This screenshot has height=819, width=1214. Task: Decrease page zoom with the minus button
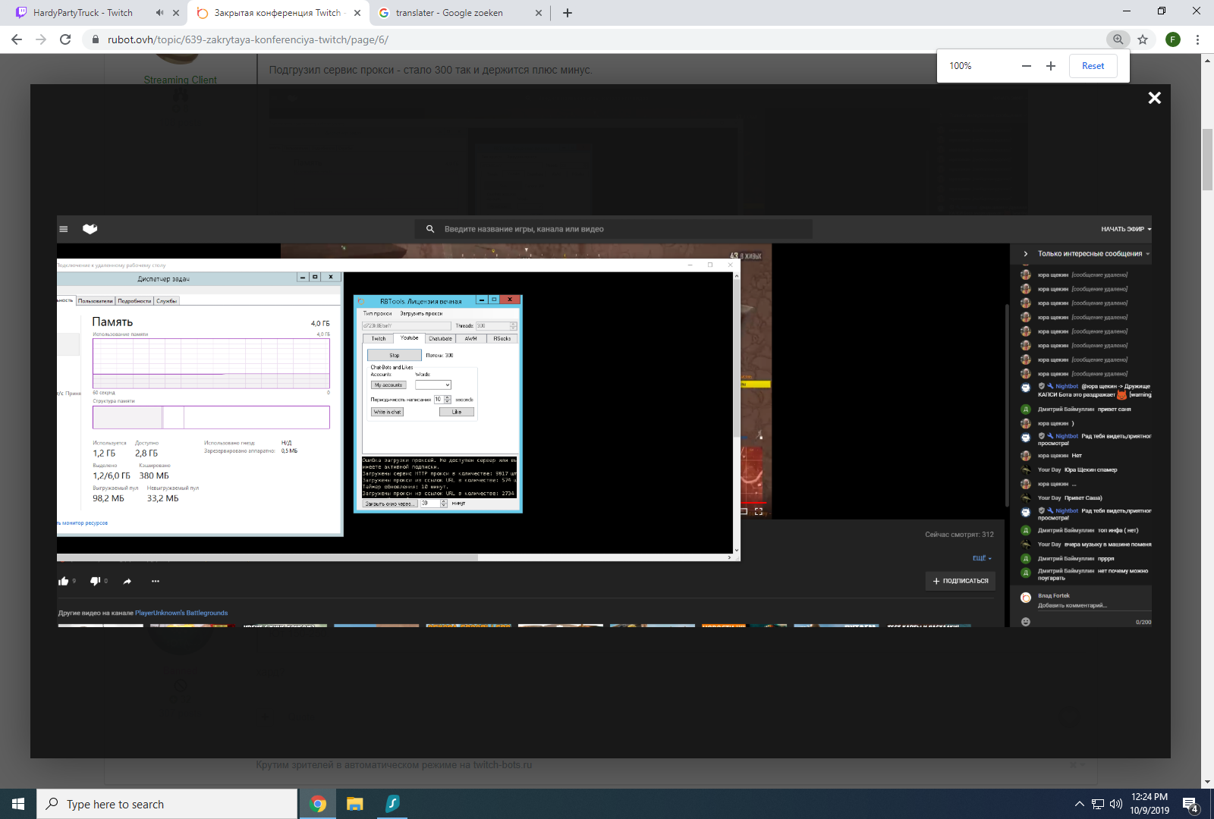click(x=1027, y=66)
